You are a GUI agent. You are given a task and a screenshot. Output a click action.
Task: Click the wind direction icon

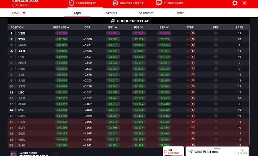(x=190, y=152)
